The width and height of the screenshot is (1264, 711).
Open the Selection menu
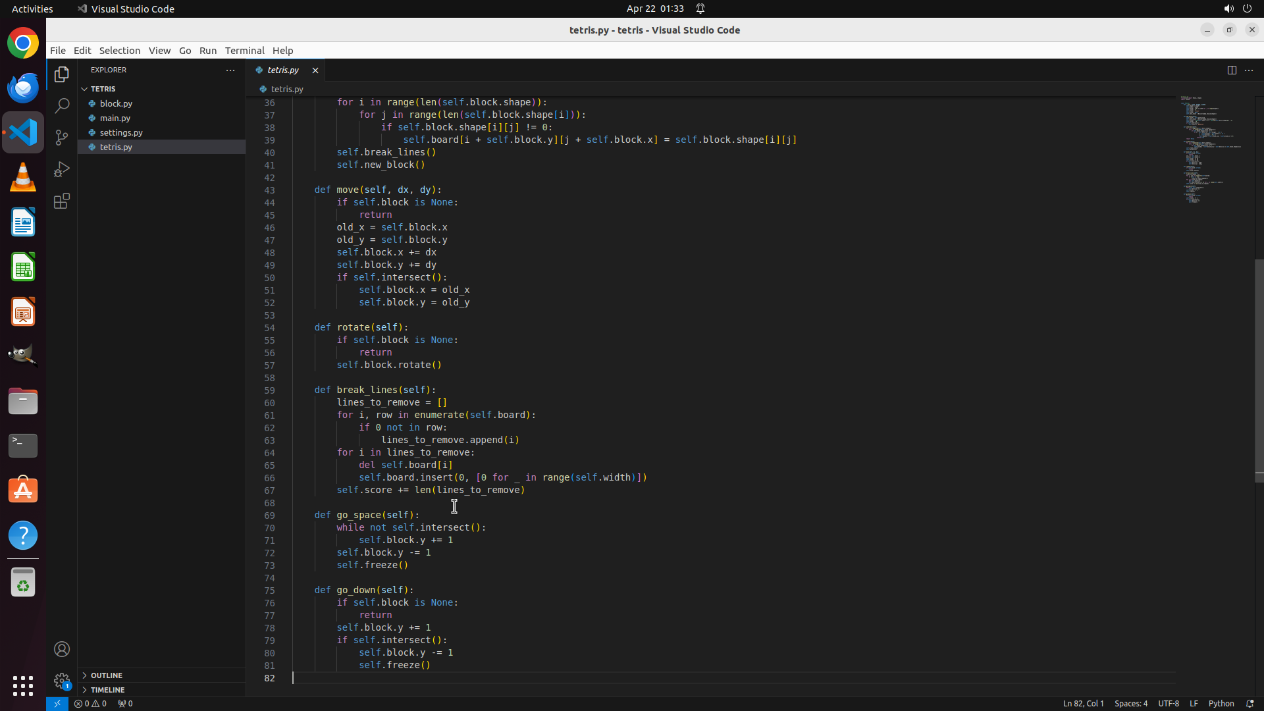[119, 51]
